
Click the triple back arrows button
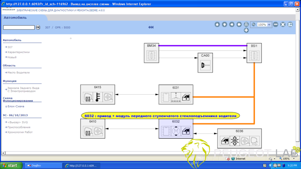click(x=151, y=27)
